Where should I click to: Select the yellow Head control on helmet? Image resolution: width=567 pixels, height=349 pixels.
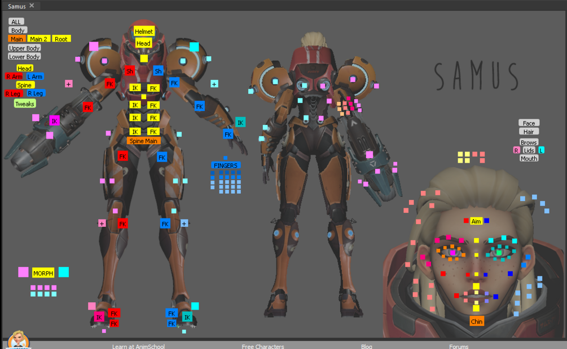143,43
